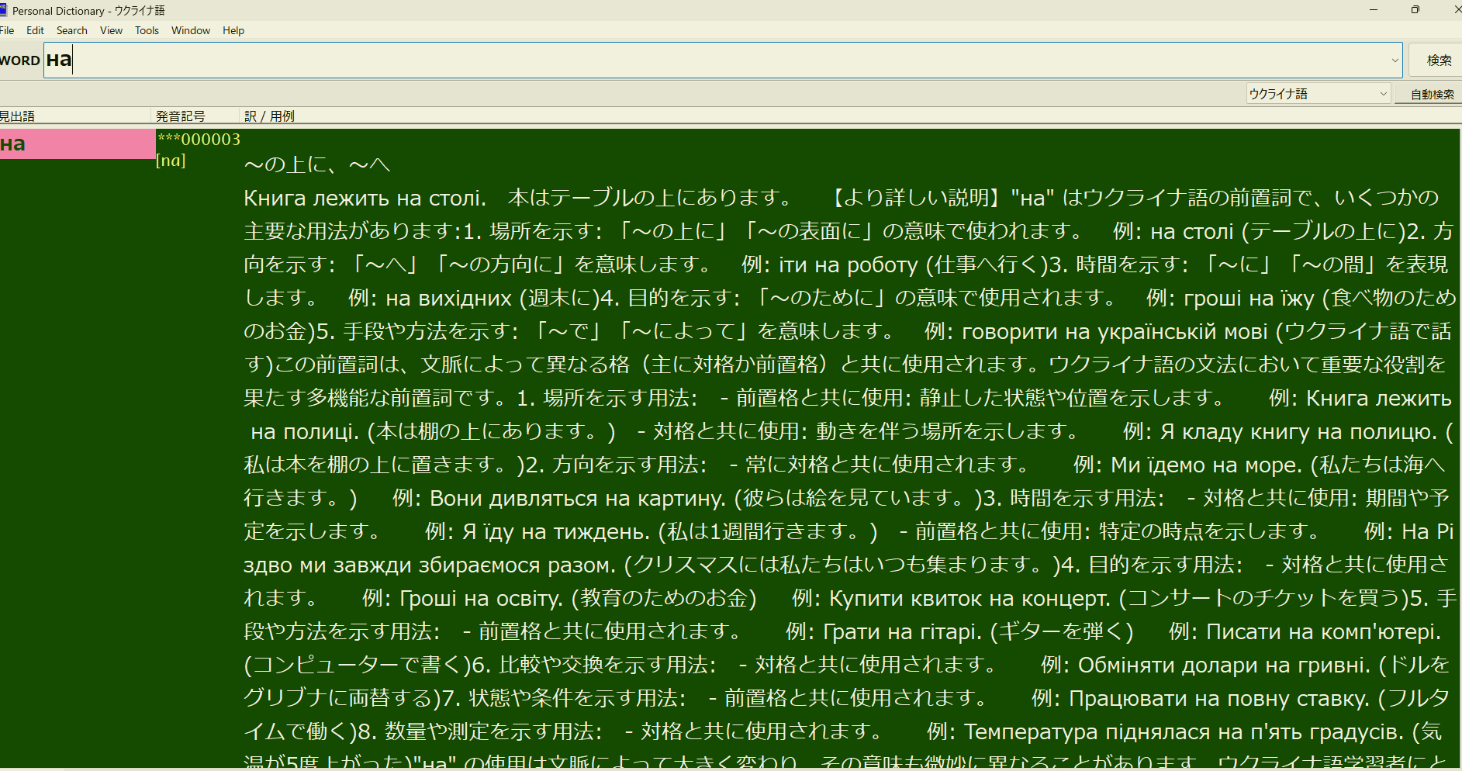Open the Help menu

[233, 30]
